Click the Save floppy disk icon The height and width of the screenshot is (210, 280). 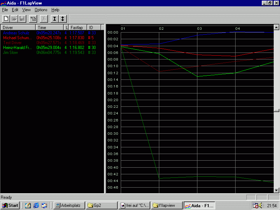pyautogui.click(x=22, y=19)
